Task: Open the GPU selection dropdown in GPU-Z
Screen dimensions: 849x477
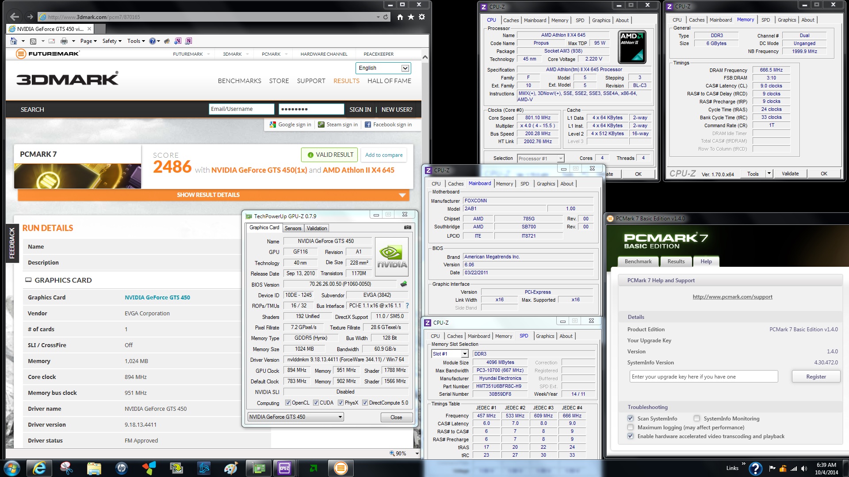Action: point(295,417)
